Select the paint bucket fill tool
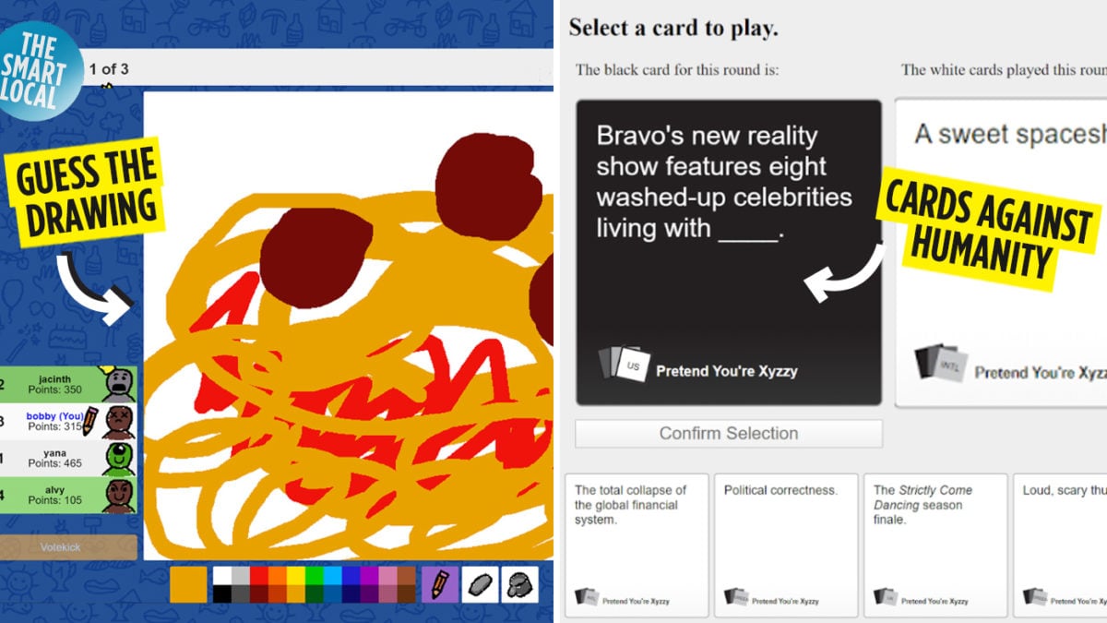This screenshot has width=1107, height=623. point(519,584)
